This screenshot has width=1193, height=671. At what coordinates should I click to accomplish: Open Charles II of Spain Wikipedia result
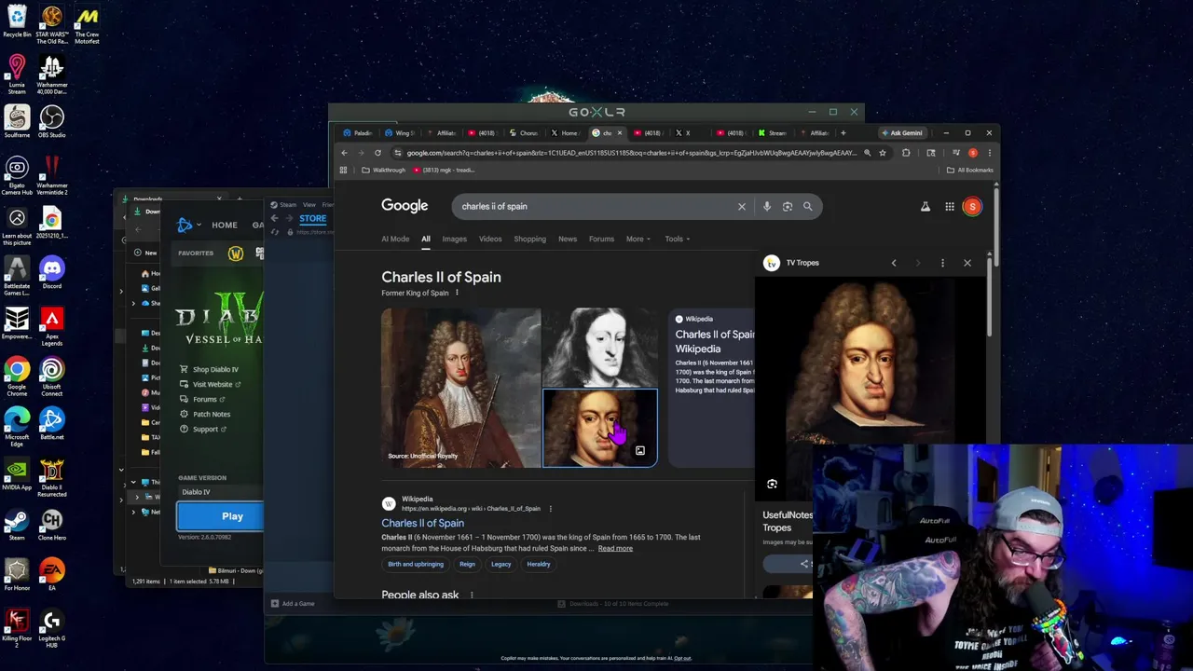point(422,523)
